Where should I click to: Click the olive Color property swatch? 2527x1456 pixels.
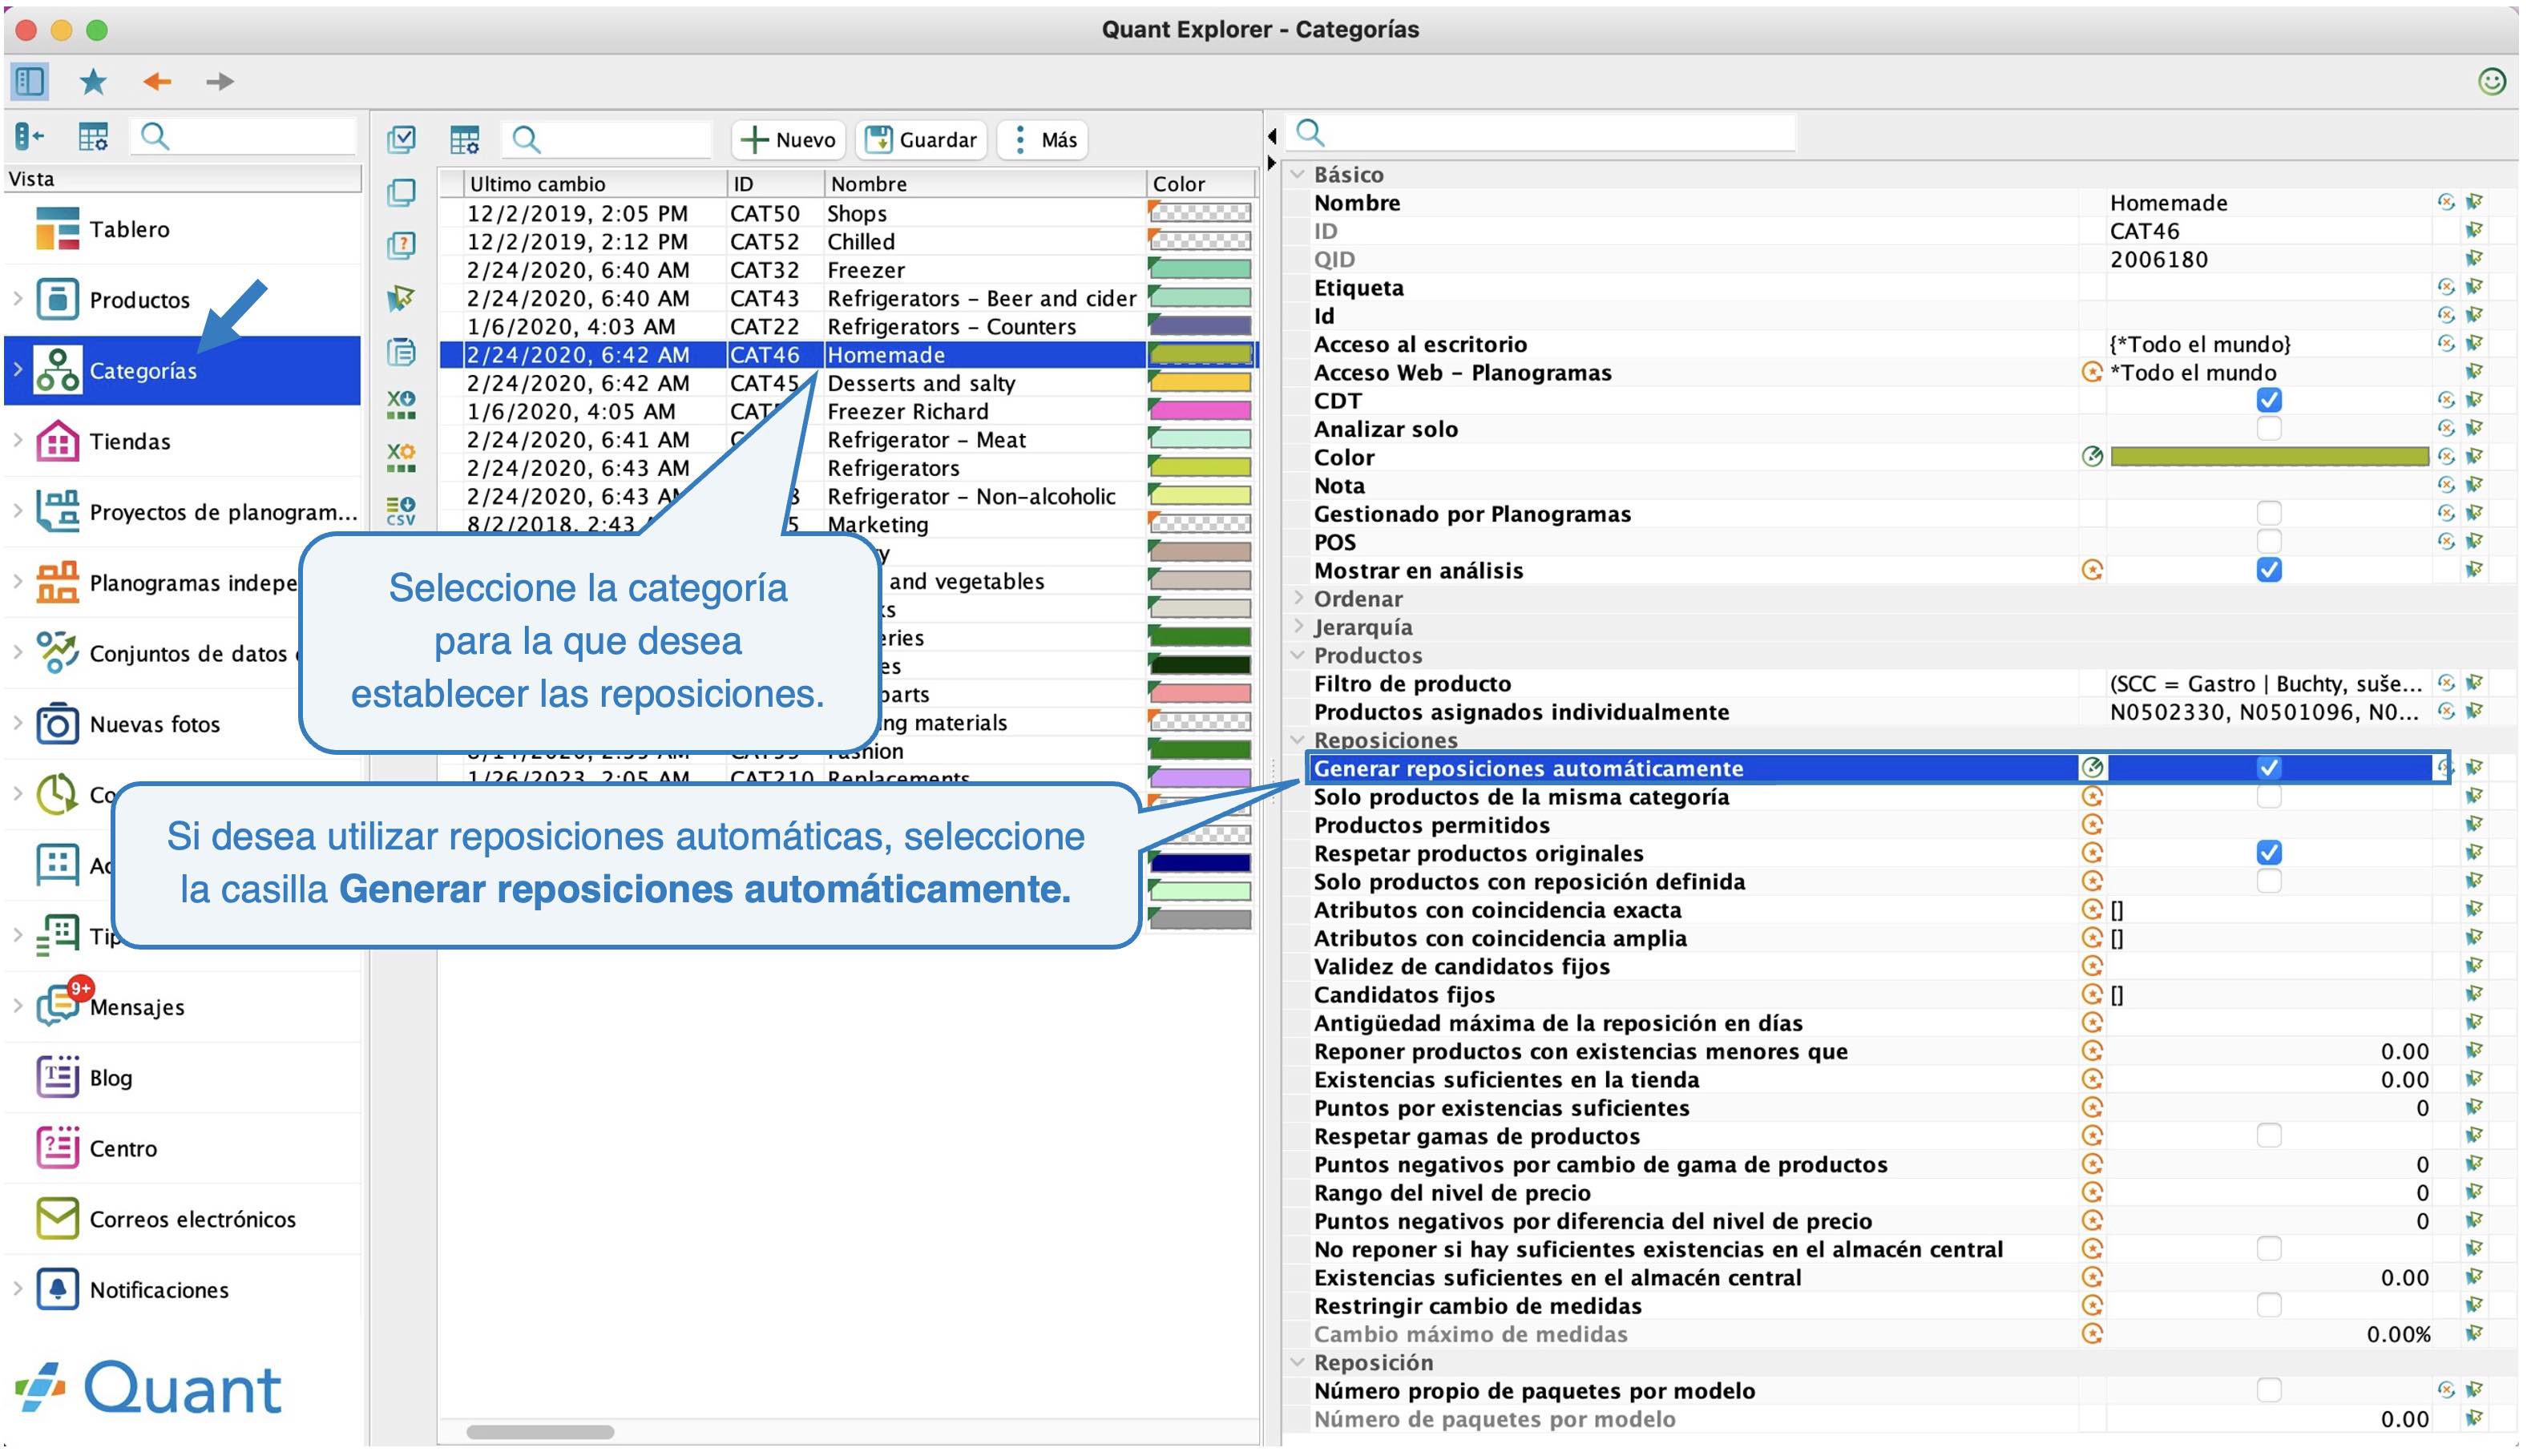point(2268,457)
